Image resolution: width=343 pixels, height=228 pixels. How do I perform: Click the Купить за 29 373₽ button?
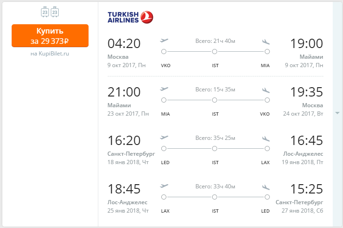pos(50,35)
